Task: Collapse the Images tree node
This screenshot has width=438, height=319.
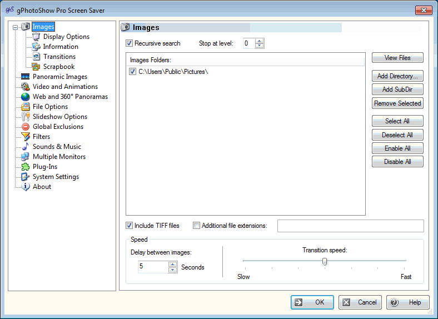Action: pos(16,27)
